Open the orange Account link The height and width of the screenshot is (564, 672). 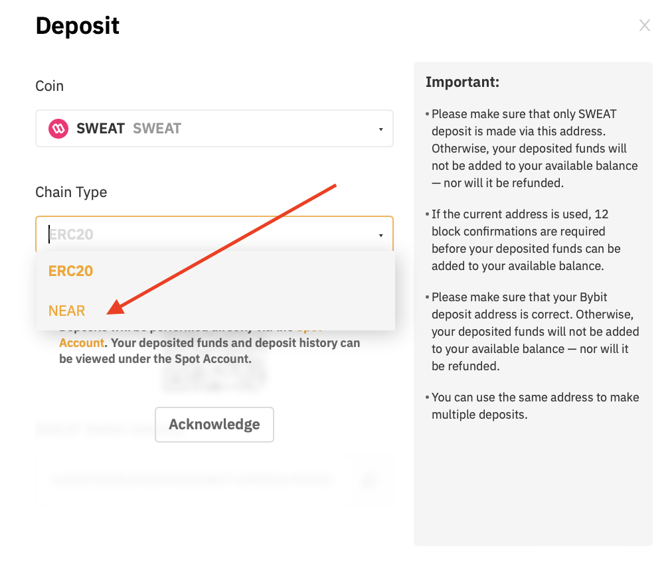[x=82, y=343]
